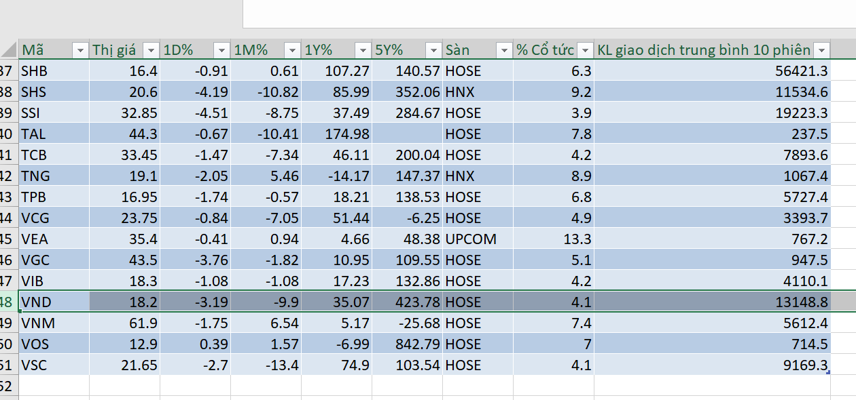This screenshot has width=856, height=400.
Task: Open the % Cổ tức filter dropdown
Action: 585,50
